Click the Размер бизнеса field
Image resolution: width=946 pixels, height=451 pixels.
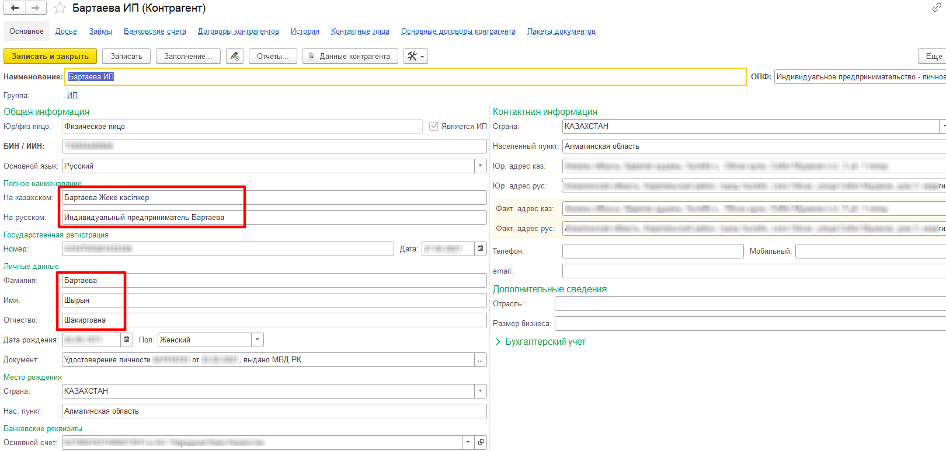[x=750, y=324]
